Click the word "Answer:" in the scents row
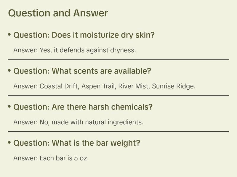This screenshot has width=237, height=177. (25, 86)
